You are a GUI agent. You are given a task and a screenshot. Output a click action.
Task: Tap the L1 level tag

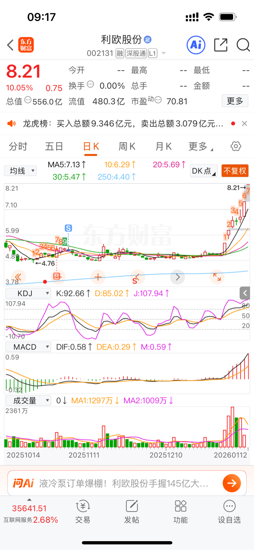click(152, 53)
